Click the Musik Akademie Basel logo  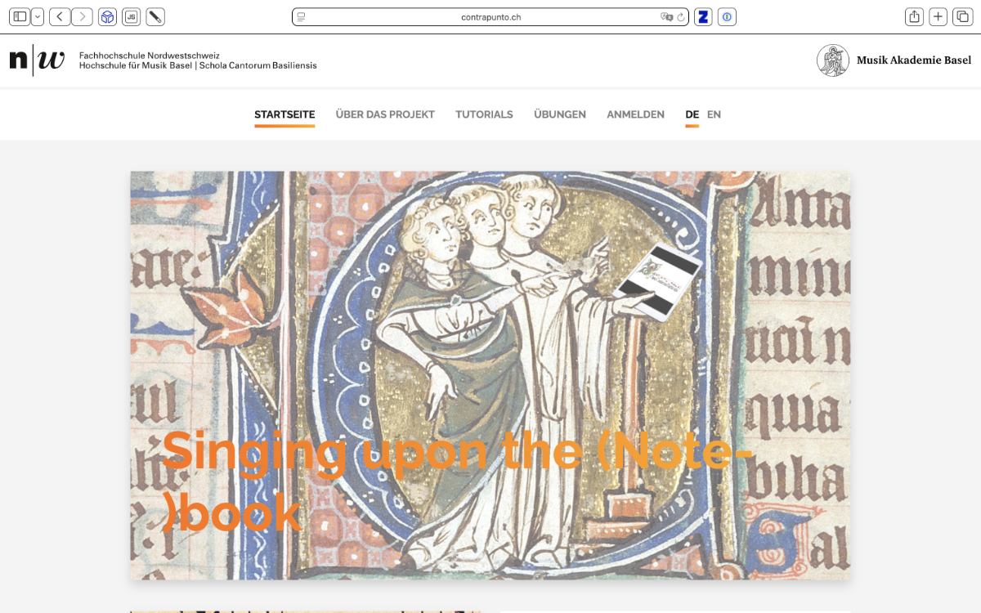tap(894, 60)
